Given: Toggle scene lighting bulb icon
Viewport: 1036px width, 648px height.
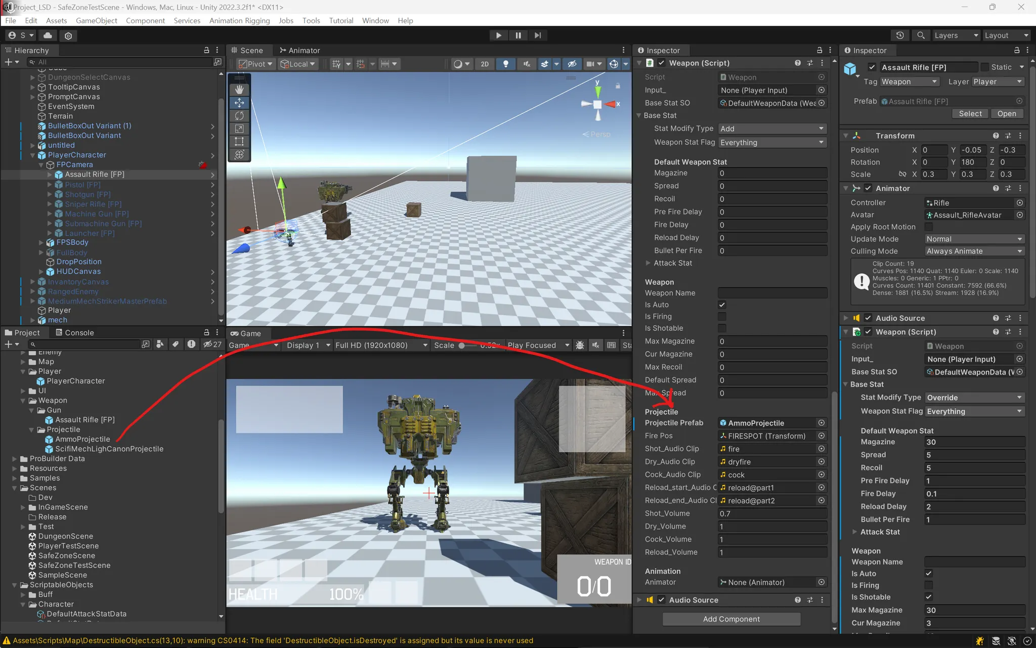Looking at the screenshot, I should pos(505,64).
